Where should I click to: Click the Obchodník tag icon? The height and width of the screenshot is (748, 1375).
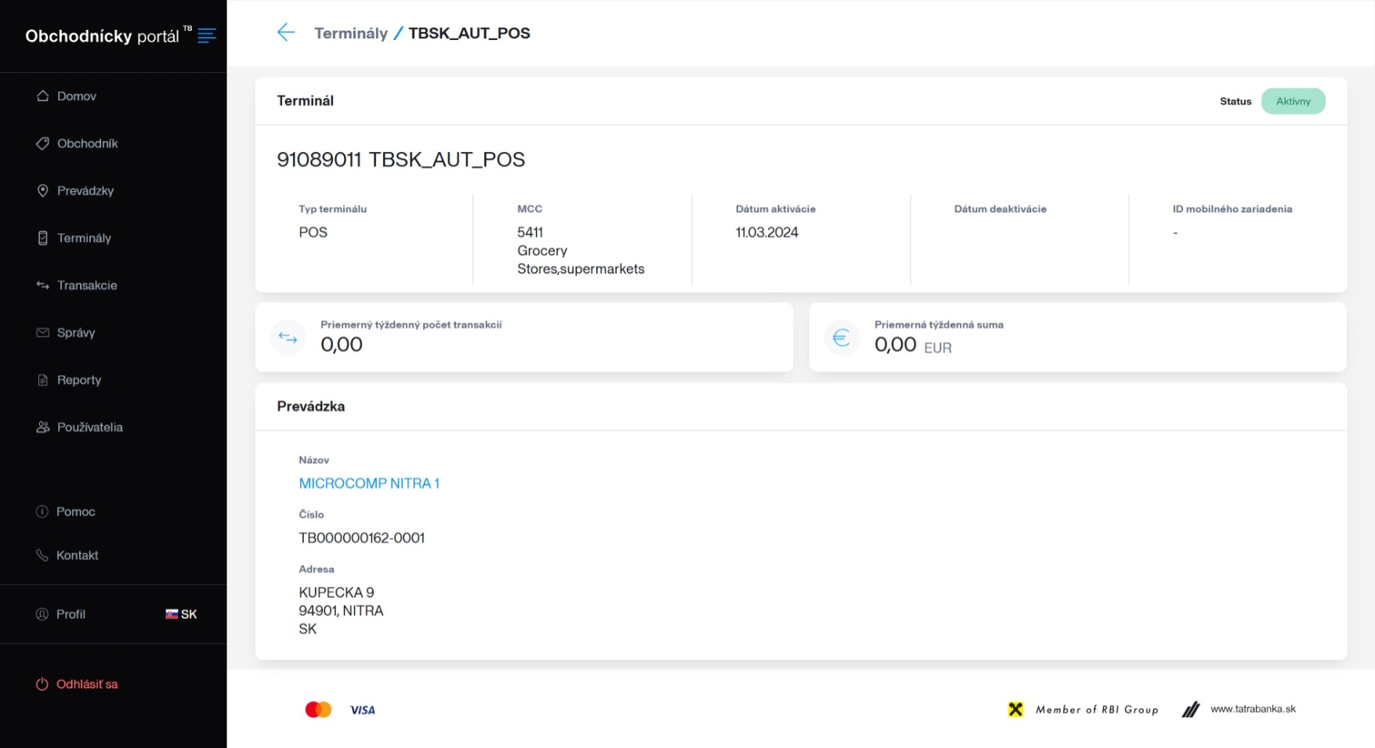point(43,143)
